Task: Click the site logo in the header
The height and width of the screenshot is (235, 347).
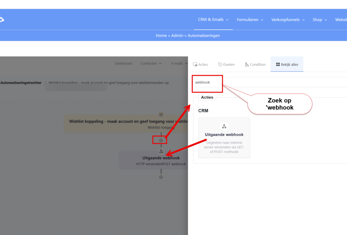Action: 2,19
